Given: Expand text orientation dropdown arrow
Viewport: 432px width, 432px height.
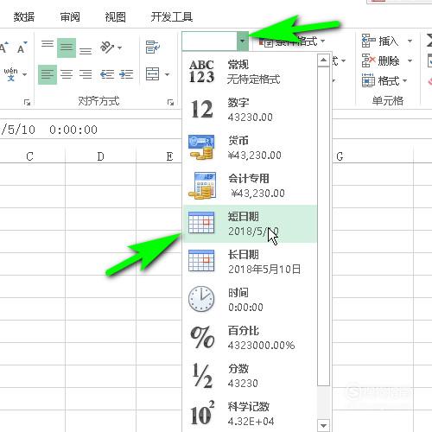Looking at the screenshot, I should click(119, 48).
